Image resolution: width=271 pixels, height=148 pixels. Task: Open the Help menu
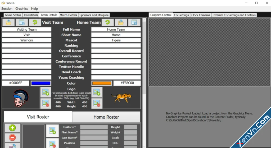pos(34,9)
